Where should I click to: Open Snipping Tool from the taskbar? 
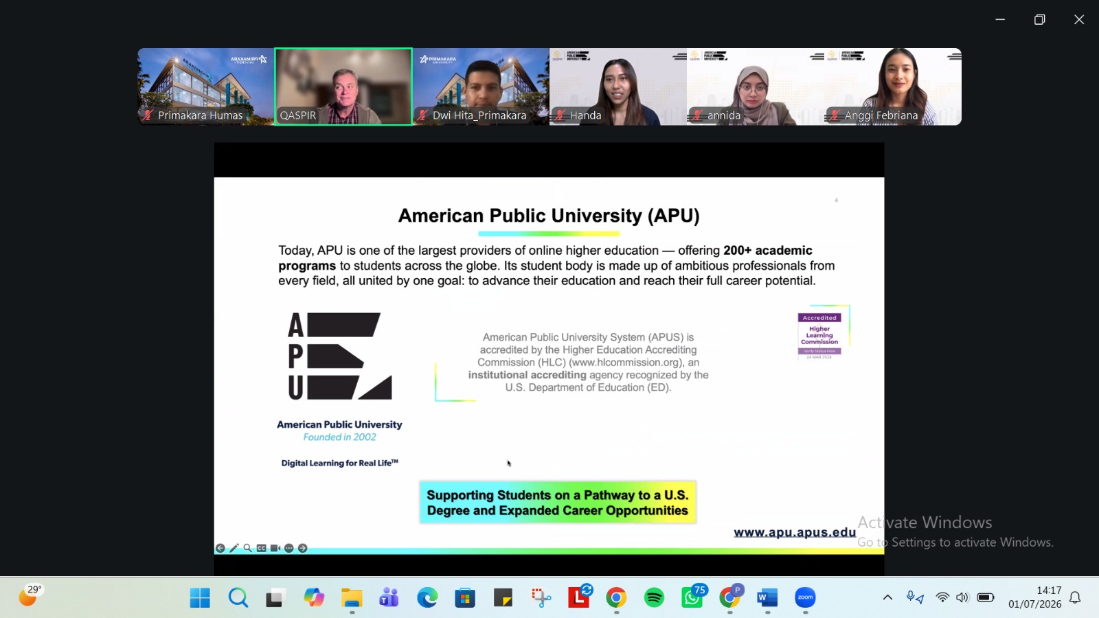[x=541, y=598]
